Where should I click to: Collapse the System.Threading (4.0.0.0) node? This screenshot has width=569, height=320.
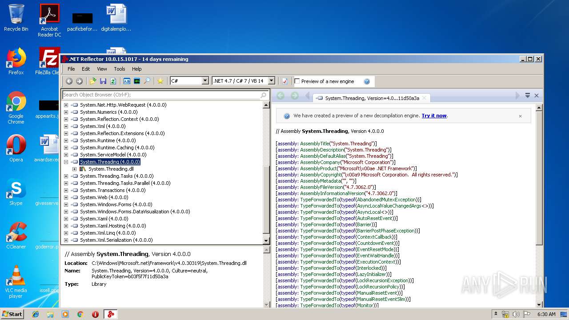pos(66,162)
